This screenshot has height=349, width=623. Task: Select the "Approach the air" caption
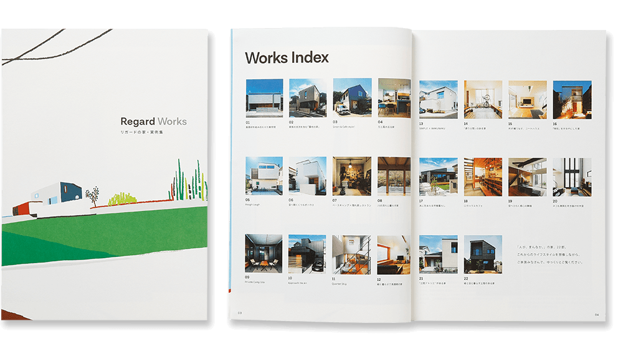(x=298, y=283)
